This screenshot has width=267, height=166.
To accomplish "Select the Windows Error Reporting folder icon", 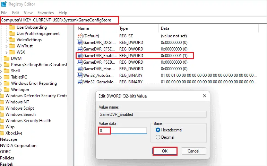I will (7, 83).
